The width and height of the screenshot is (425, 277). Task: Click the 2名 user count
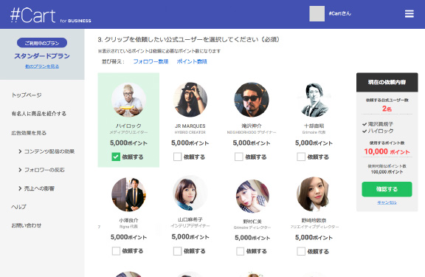coord(387,109)
